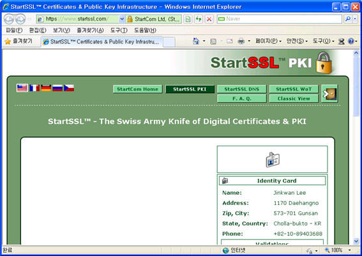362x256 pixels.
Task: Switch language with the Czech flag
Action: (x=69, y=88)
